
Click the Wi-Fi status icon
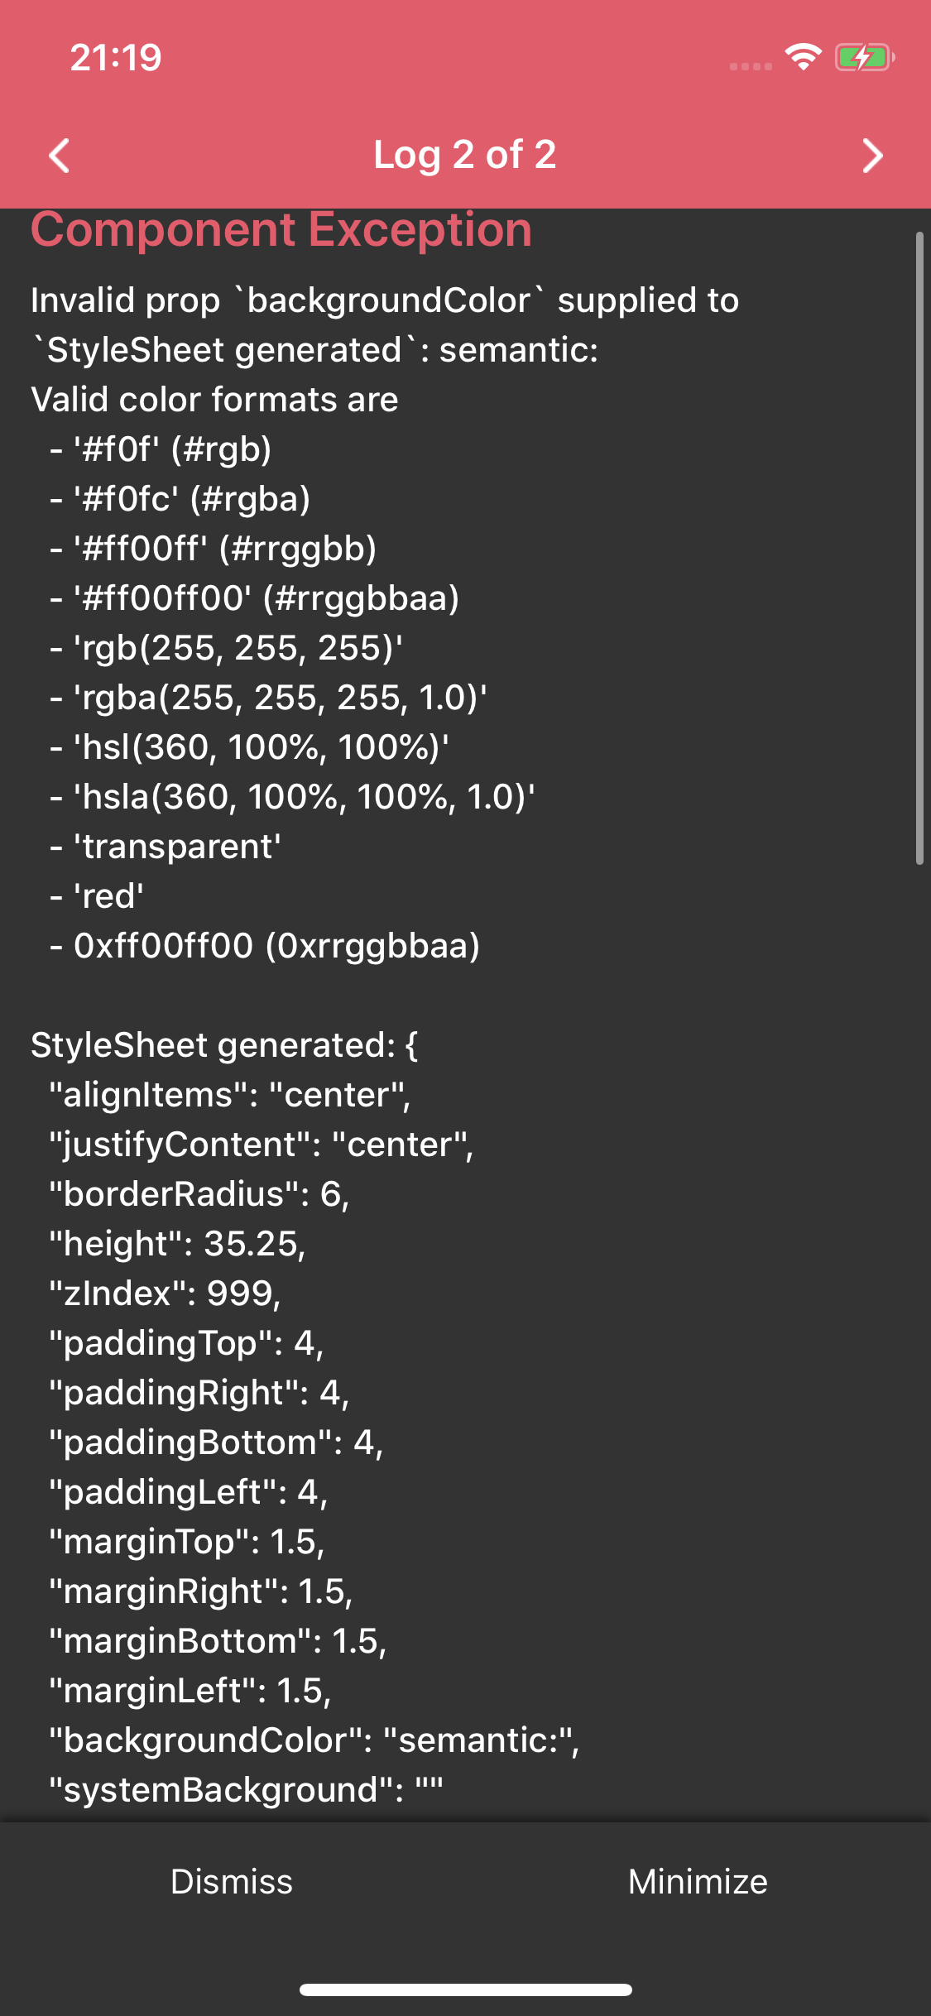[x=800, y=56]
